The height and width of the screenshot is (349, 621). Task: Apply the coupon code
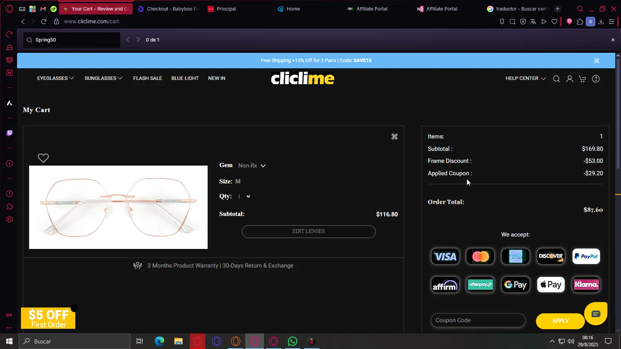[560, 321]
